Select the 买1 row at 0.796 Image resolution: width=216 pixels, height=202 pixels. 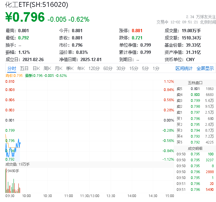pyautogui.click(x=195, y=118)
